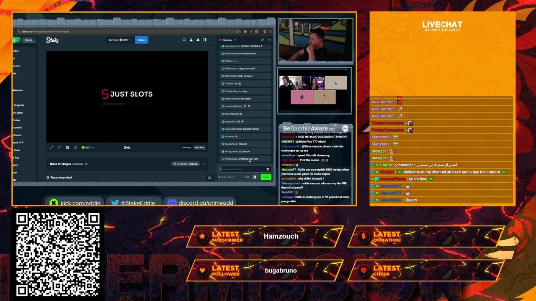
Task: Click KickBot welcome message in livechat
Action: pyautogui.click(x=442, y=172)
